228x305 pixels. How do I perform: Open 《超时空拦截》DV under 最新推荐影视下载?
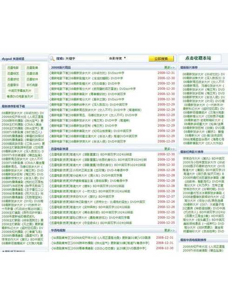pyautogui.click(x=22, y=228)
